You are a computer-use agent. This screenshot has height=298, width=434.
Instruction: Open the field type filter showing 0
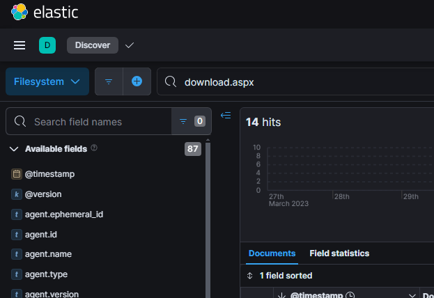192,121
